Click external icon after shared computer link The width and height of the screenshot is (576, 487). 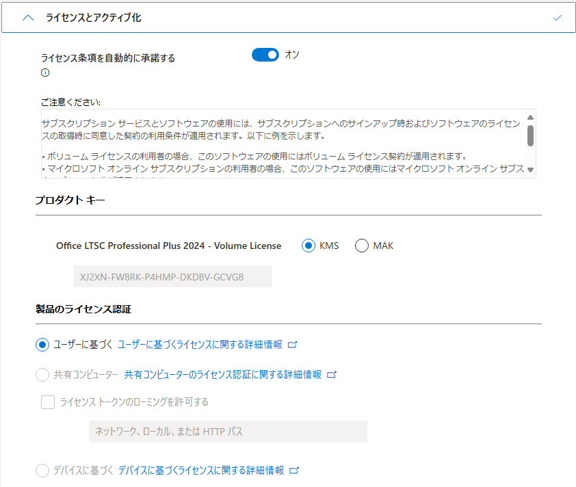tap(331, 375)
